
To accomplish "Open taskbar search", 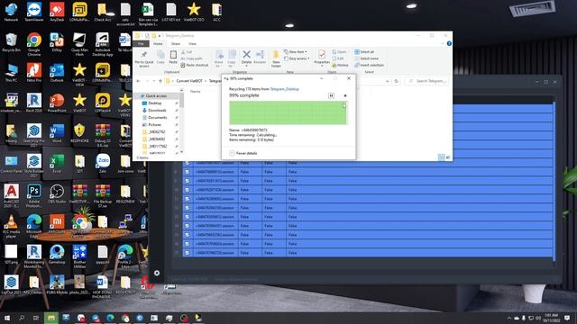I will pyautogui.click(x=22, y=318).
